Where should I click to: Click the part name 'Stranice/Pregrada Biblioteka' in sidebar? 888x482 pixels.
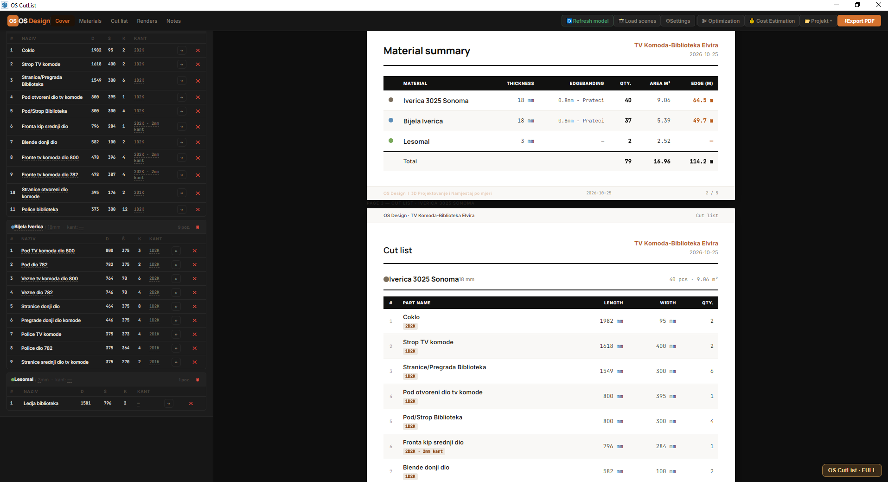click(x=42, y=81)
